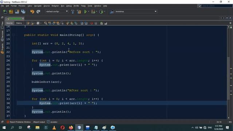The height and width of the screenshot is (131, 233).
Task: Switch editor to Source view
Action: coord(9,23)
